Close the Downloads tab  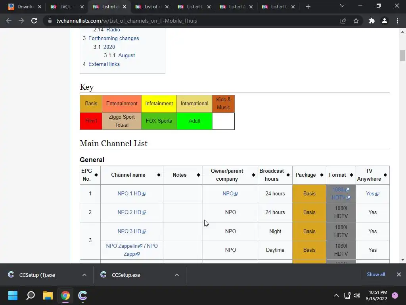tap(40, 7)
